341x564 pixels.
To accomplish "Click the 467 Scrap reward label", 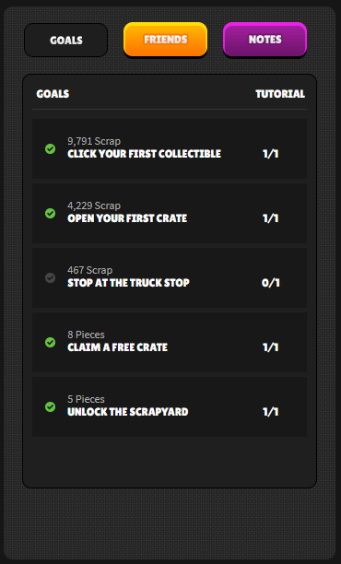I will [90, 270].
